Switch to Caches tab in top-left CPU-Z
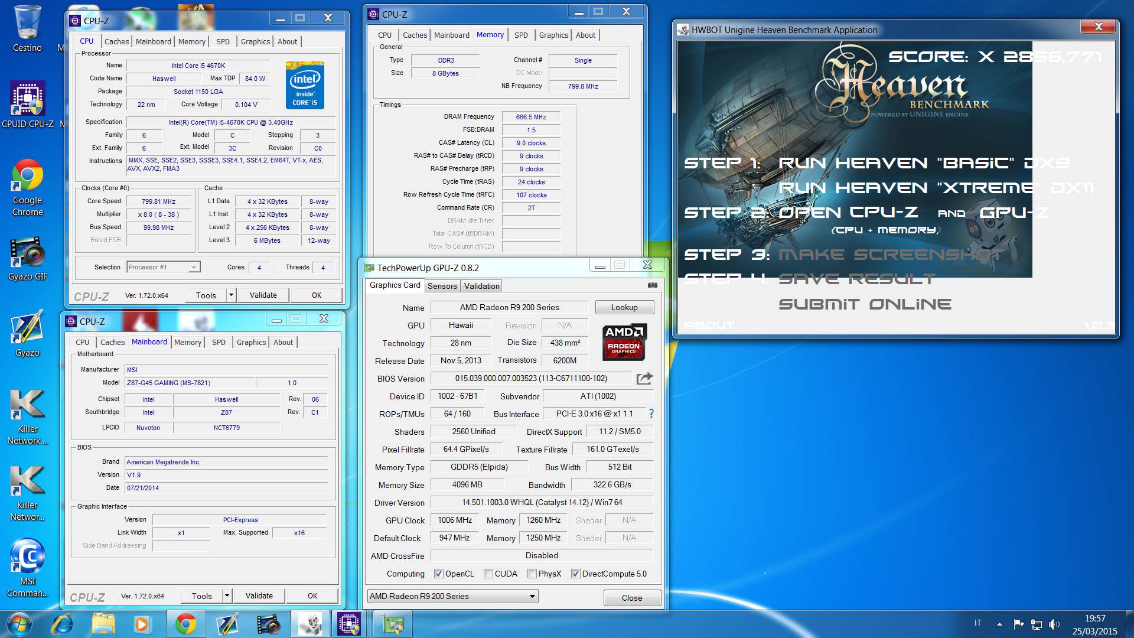Screen dimensions: 1134x638 click(x=116, y=41)
